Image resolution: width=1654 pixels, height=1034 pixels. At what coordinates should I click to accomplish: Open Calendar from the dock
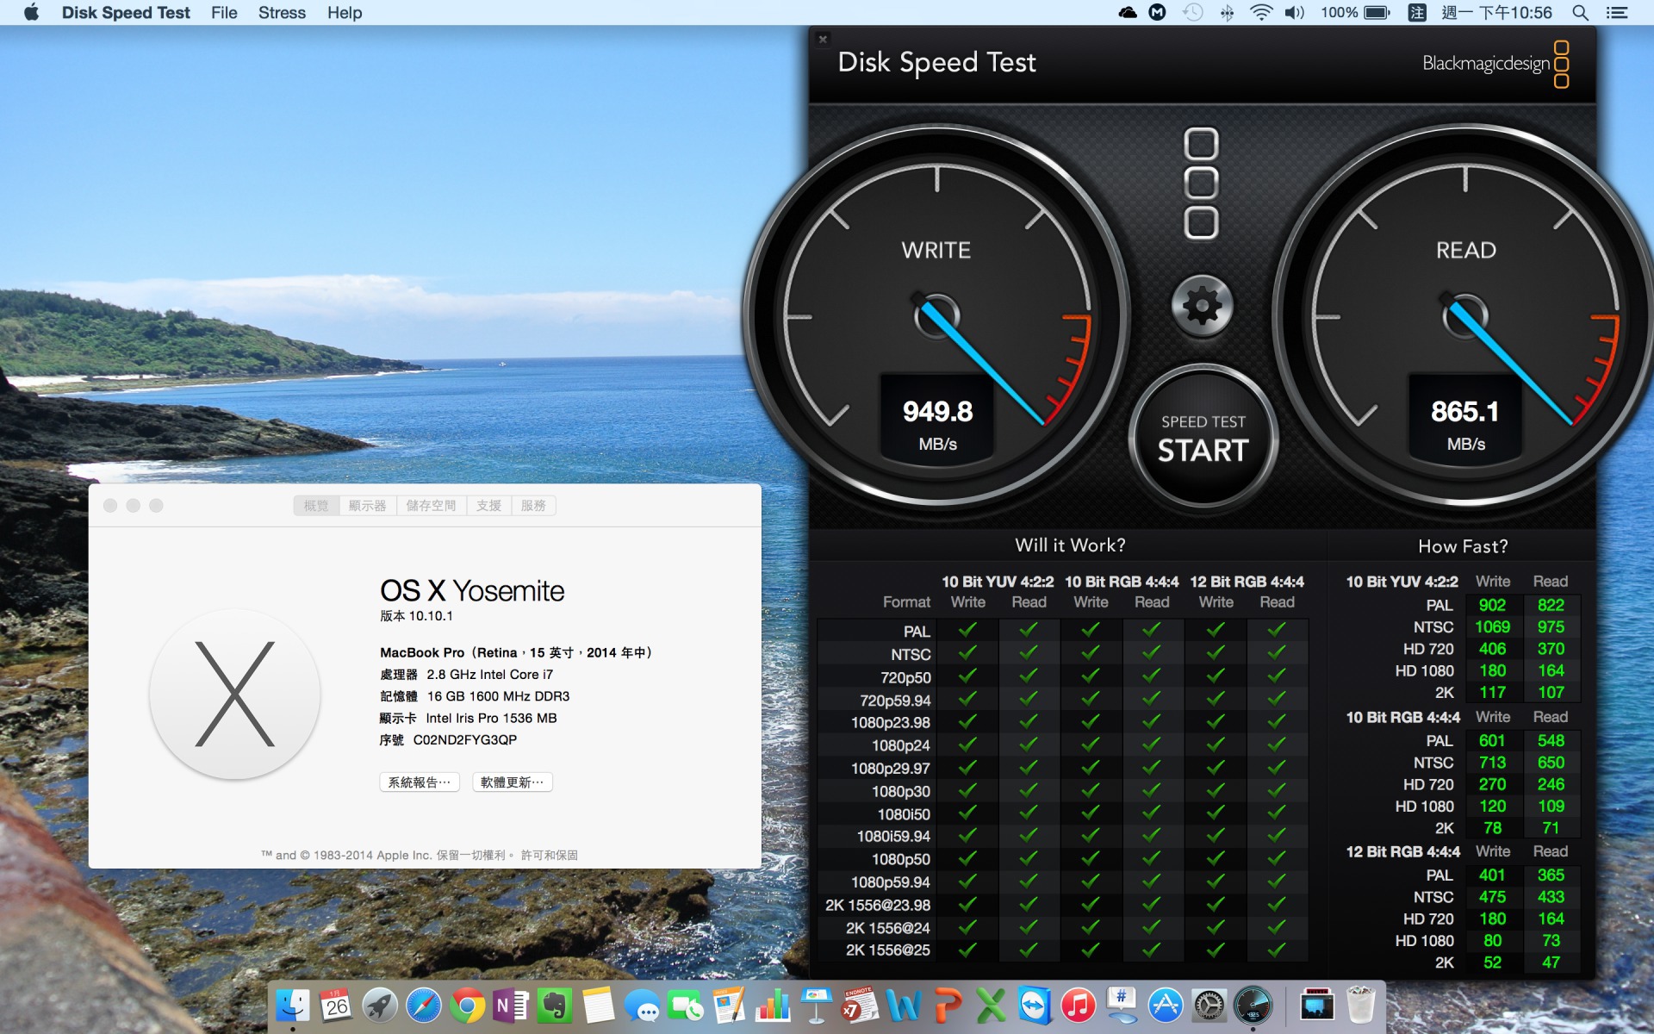336,1005
